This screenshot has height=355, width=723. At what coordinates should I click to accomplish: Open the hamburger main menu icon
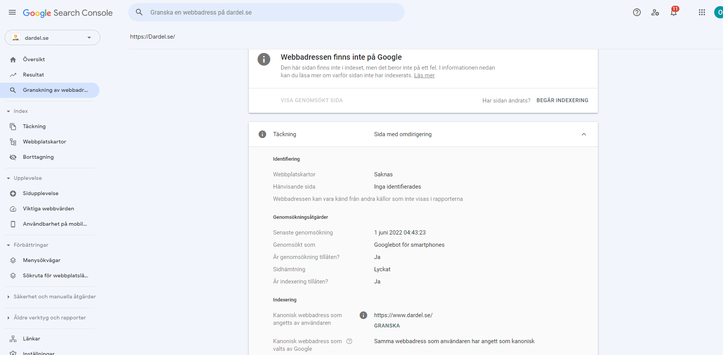[x=12, y=12]
